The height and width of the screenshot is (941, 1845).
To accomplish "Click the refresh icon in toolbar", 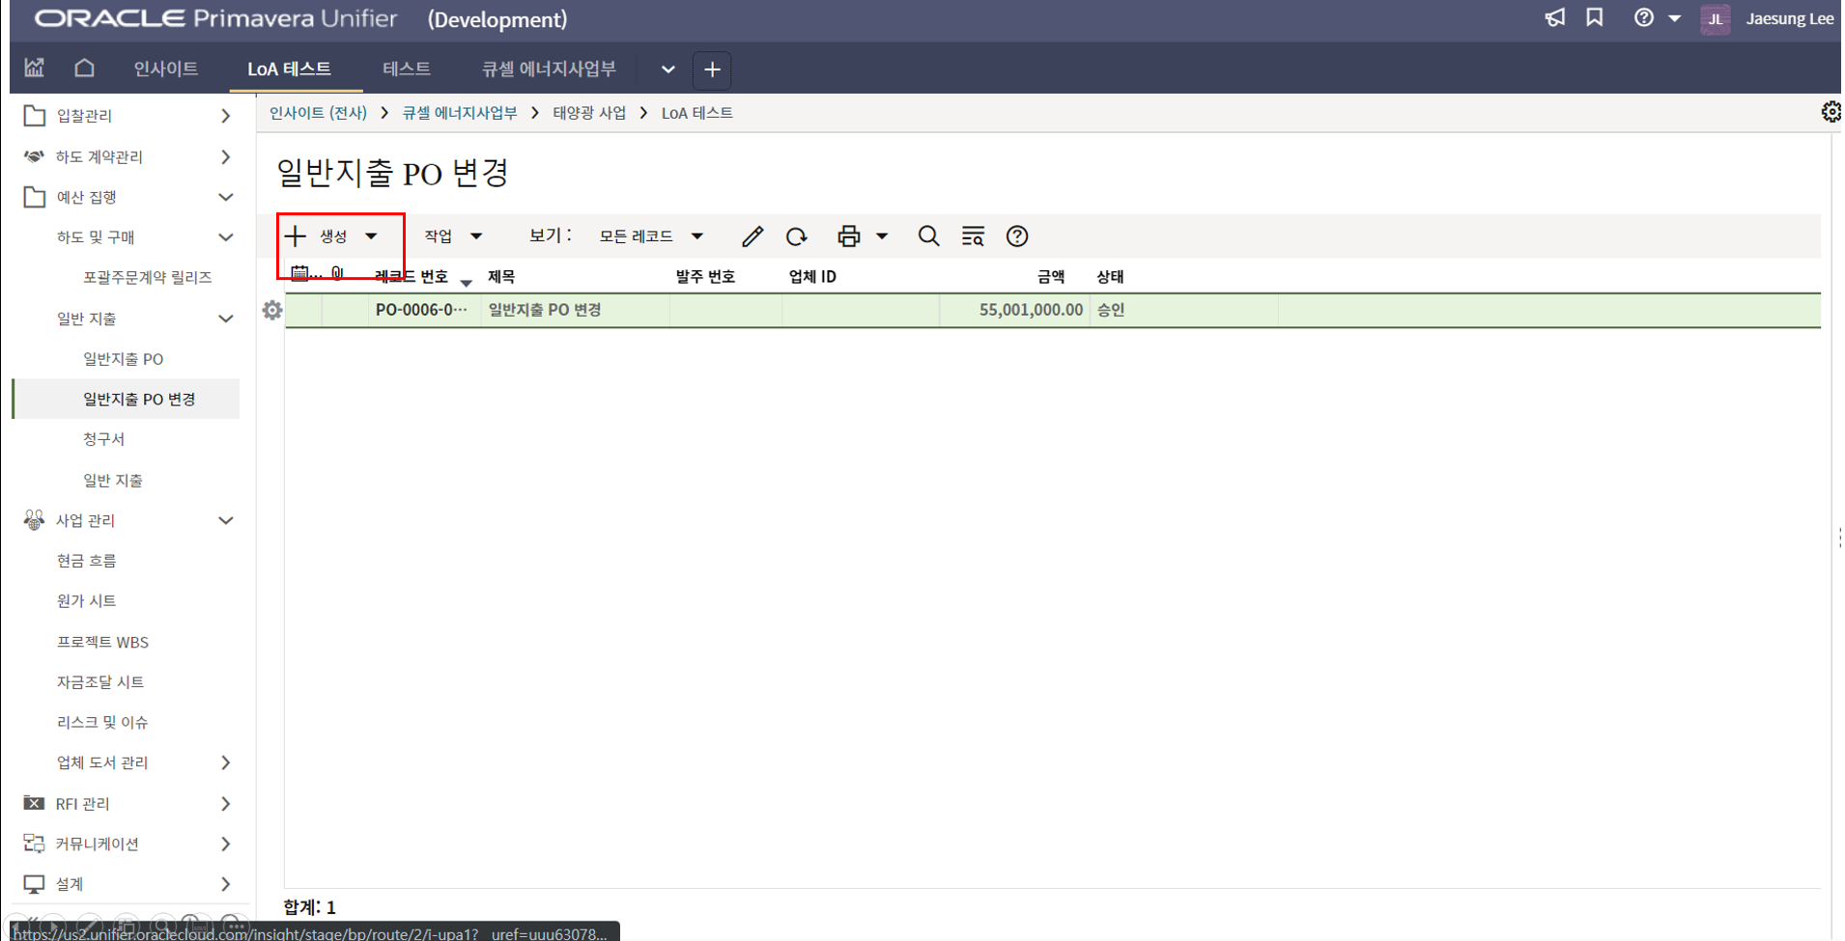I will 796,236.
